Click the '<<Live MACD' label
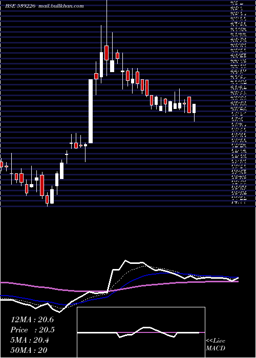Viewport: 256px width, 358px height. pyautogui.click(x=216, y=345)
